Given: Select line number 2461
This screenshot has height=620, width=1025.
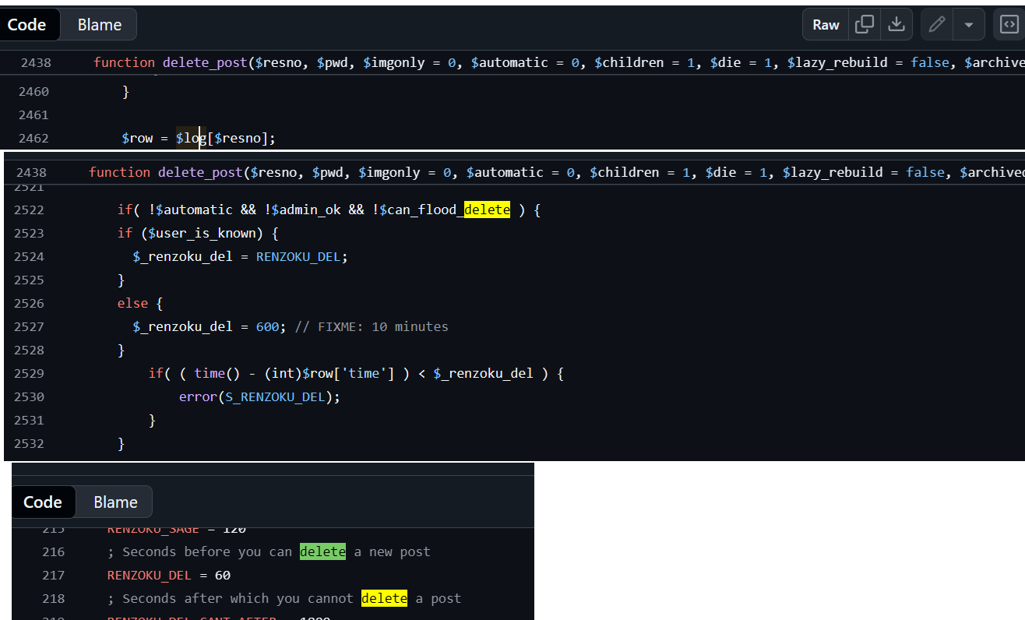Looking at the screenshot, I should tap(34, 114).
